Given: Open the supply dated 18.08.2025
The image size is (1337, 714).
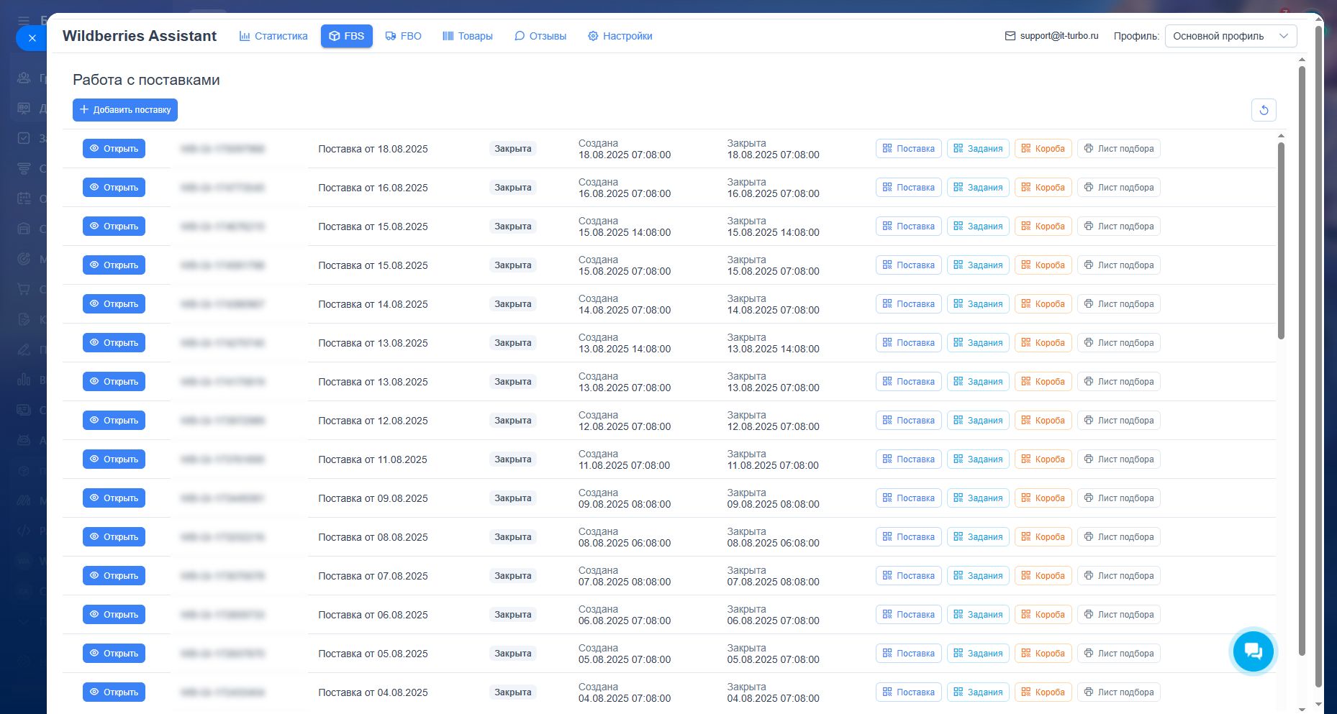Looking at the screenshot, I should tap(114, 149).
